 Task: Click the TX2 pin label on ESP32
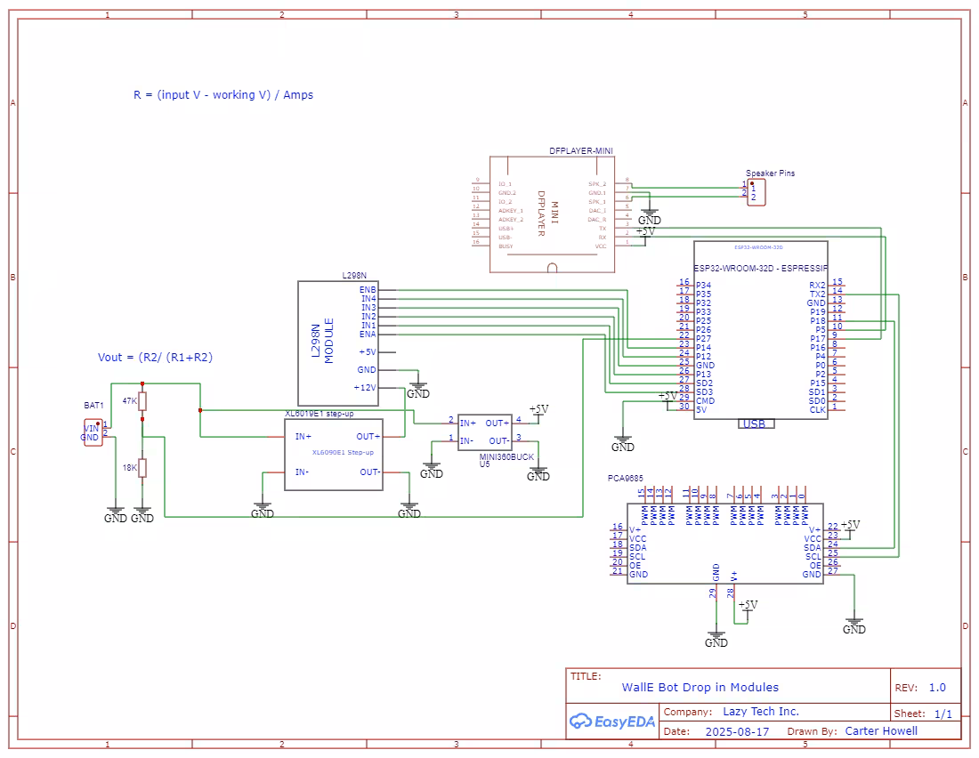click(817, 294)
